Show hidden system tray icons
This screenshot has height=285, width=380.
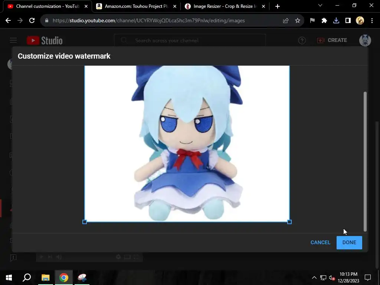tap(314, 278)
